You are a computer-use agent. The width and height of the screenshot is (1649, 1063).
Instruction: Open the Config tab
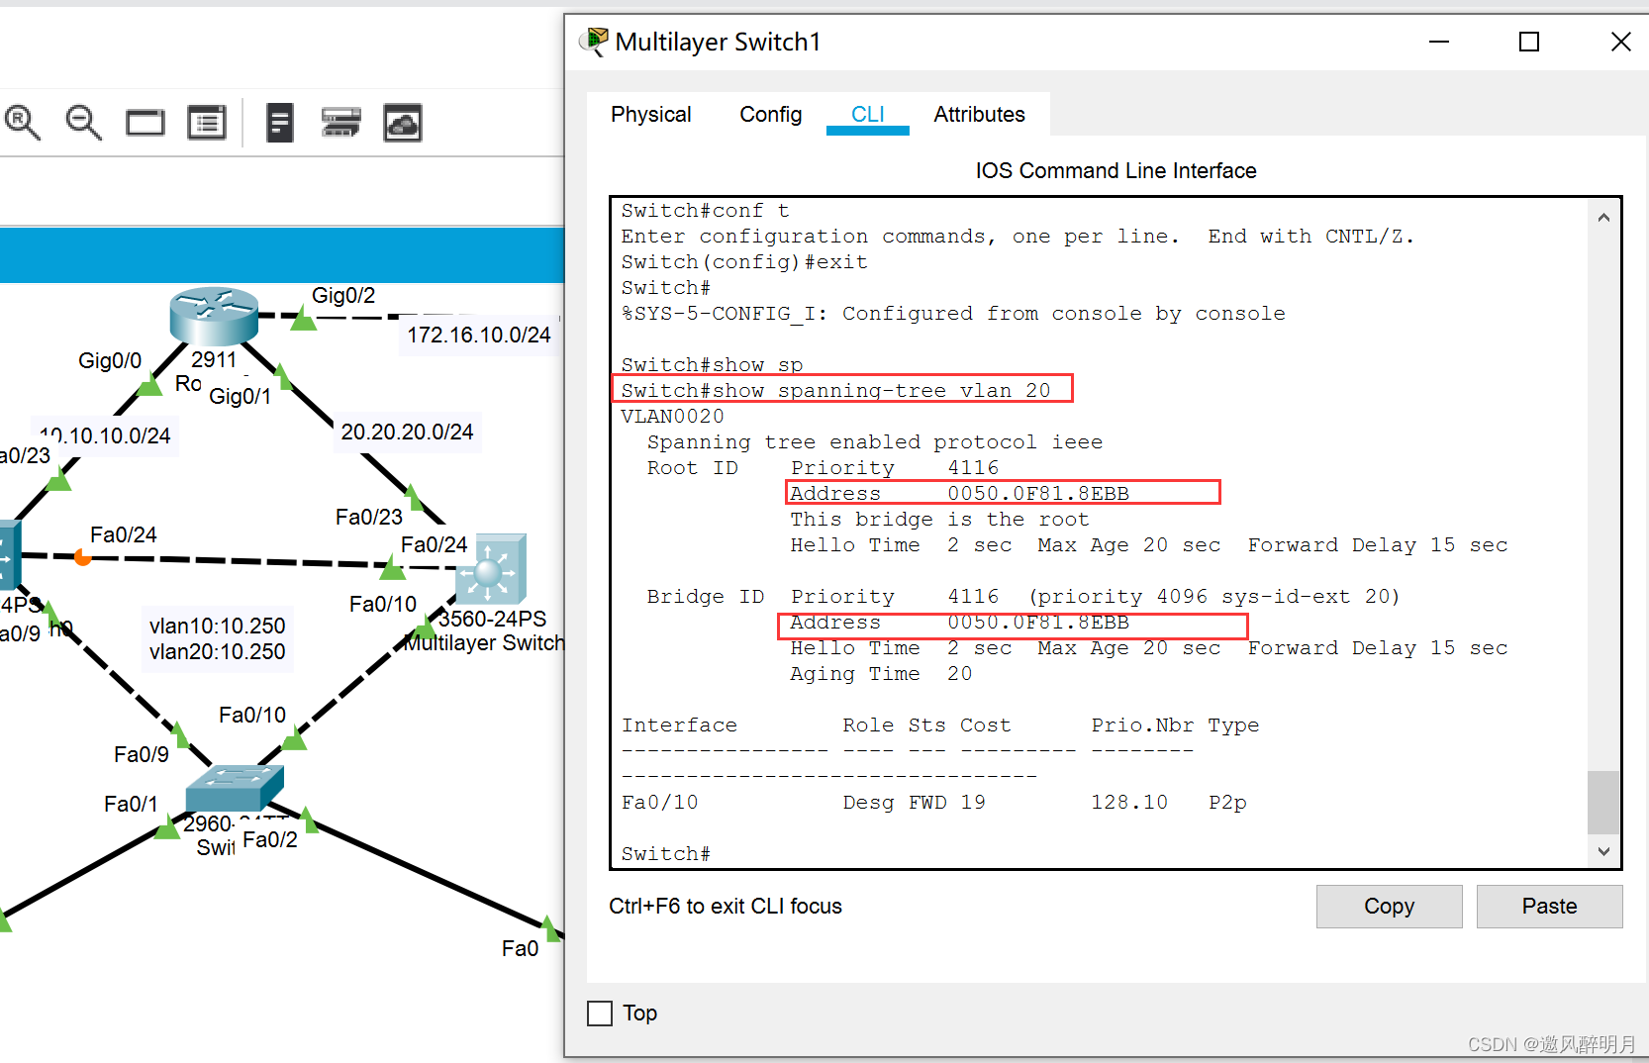click(x=770, y=115)
